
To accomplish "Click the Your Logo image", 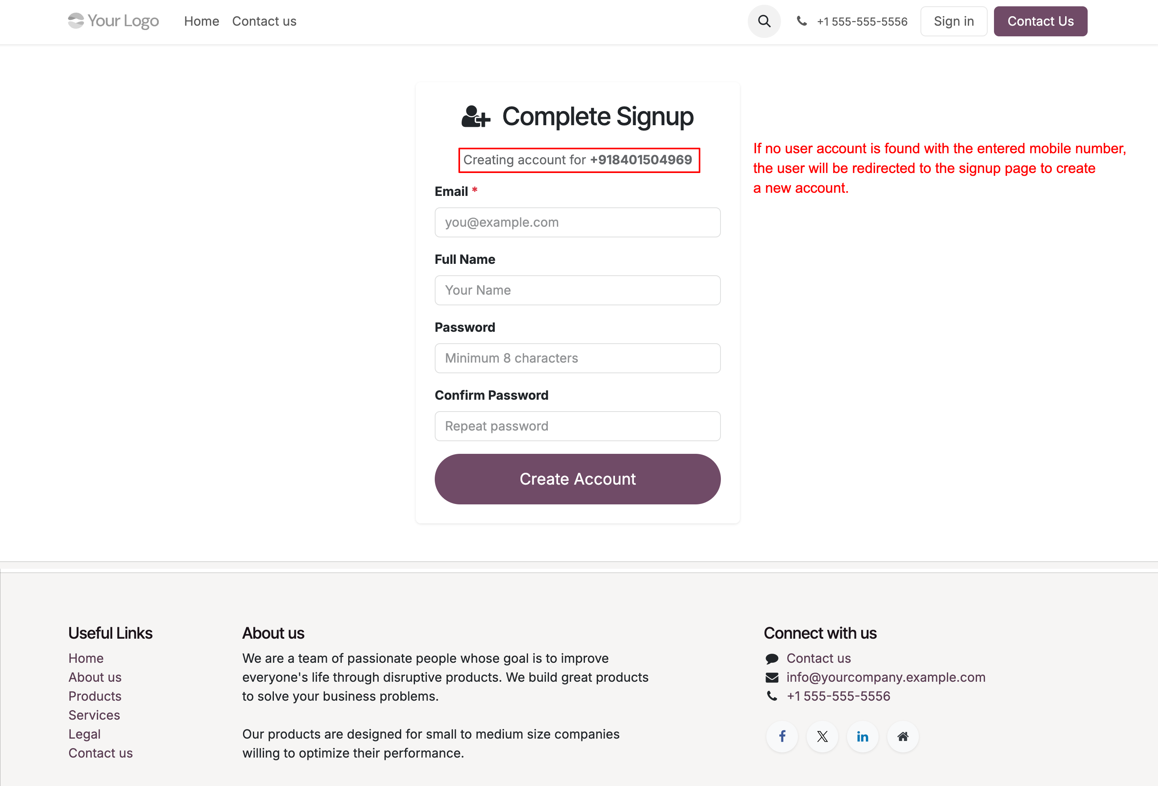I will coord(113,21).
